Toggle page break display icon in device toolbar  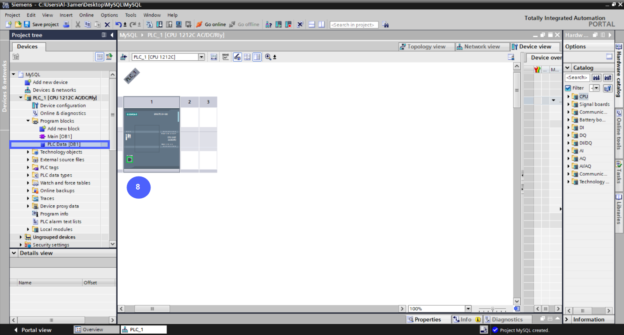coord(247,57)
